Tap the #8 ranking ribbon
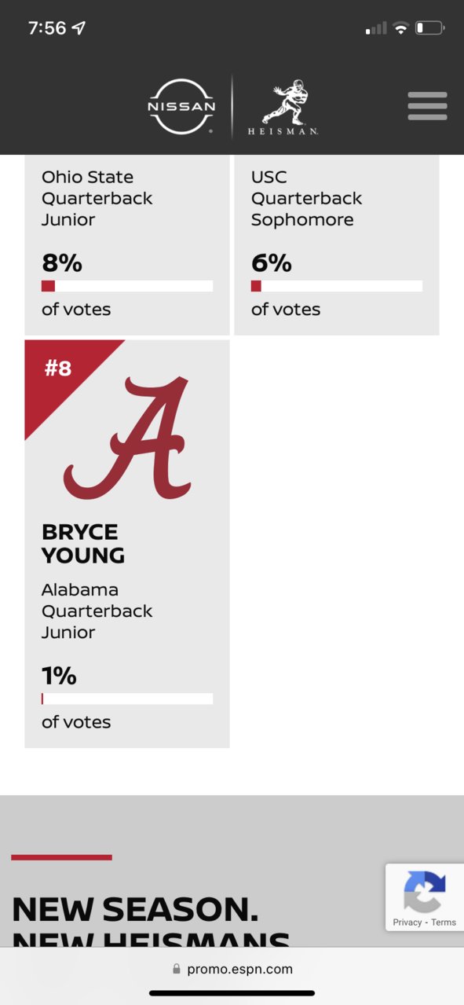 click(x=63, y=376)
